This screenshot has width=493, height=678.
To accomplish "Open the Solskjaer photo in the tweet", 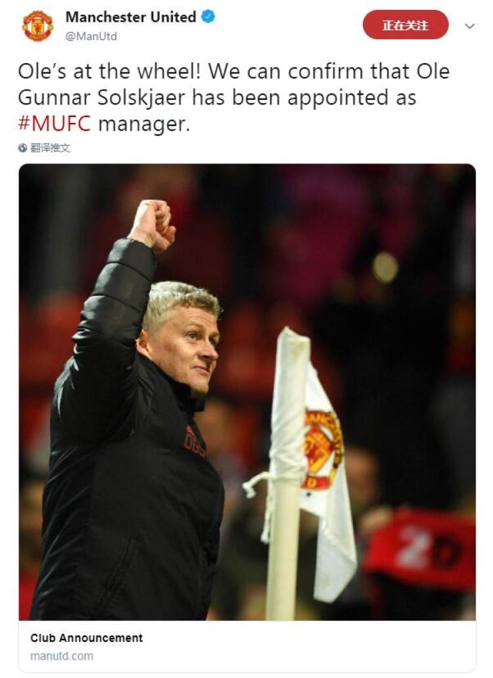I will tap(247, 392).
